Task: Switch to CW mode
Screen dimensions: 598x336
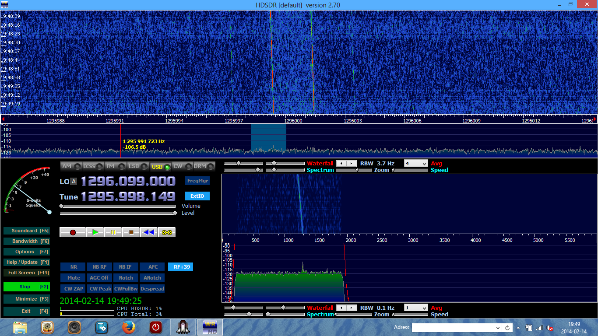Action: pyautogui.click(x=182, y=166)
